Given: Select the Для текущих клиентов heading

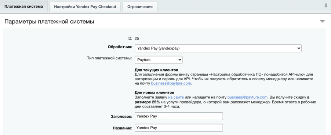Looking at the screenshot, I should [x=156, y=70].
